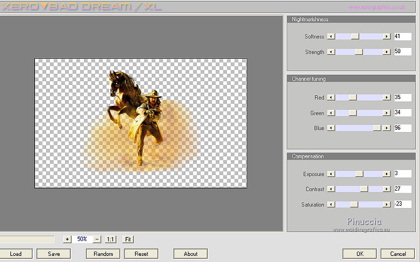Click the Red channel left arrow
Viewport: 420px width, 262px height.
click(x=331, y=97)
